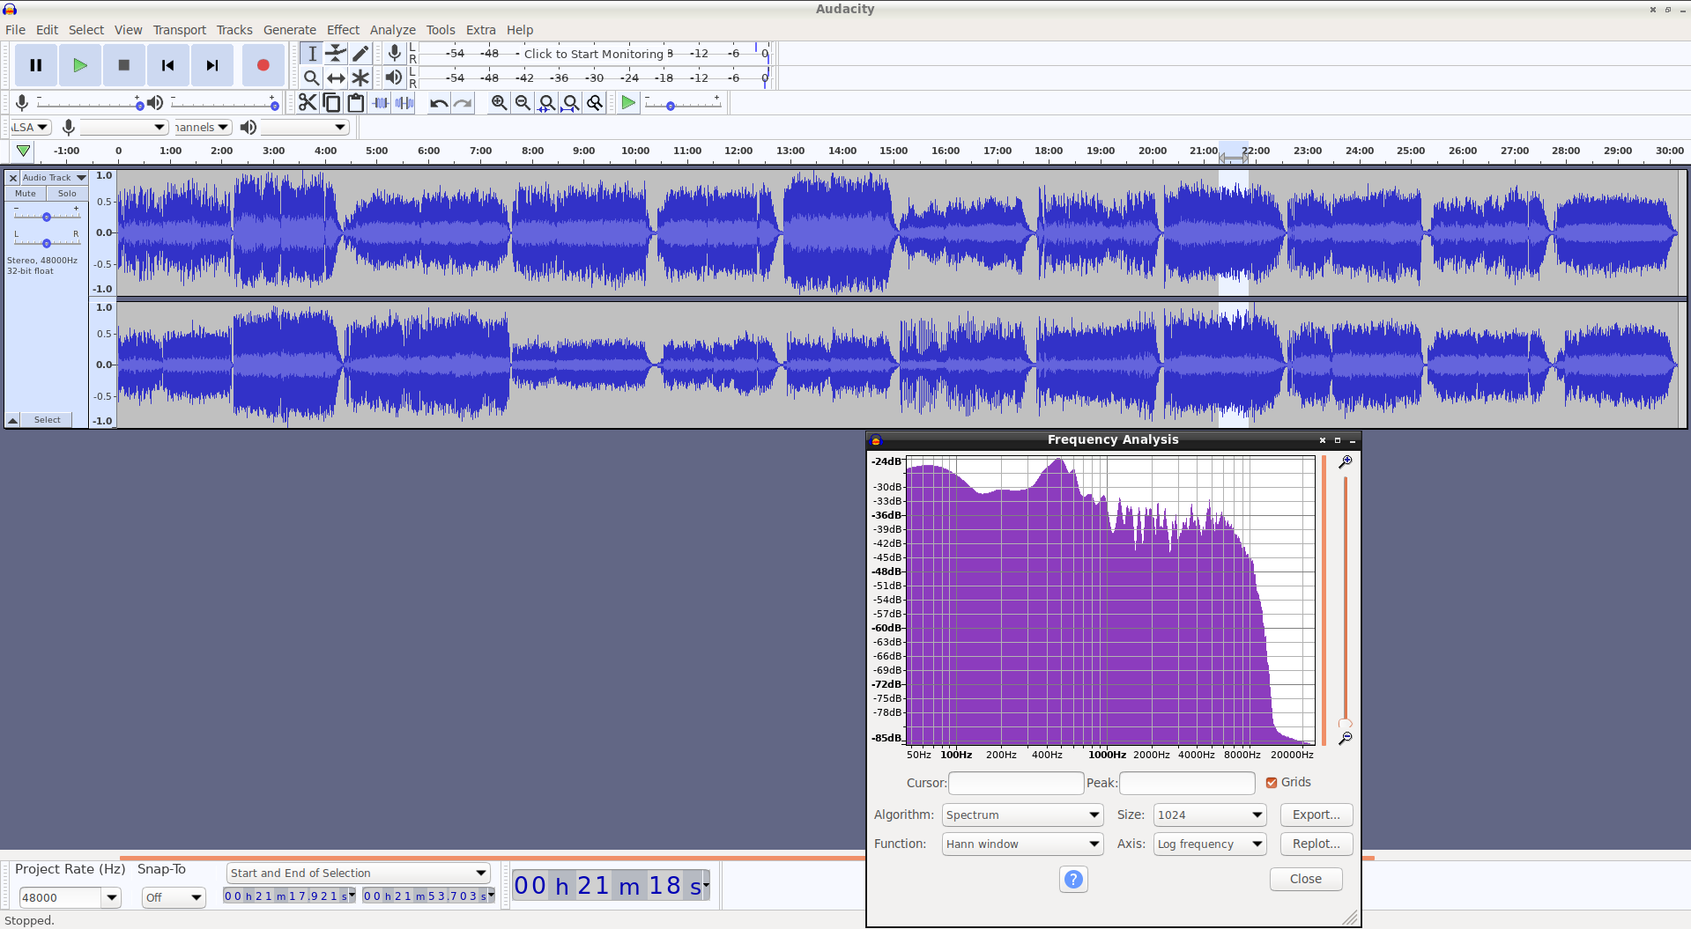The image size is (1691, 929).
Task: Click the Redo arrow icon
Action: tap(463, 103)
